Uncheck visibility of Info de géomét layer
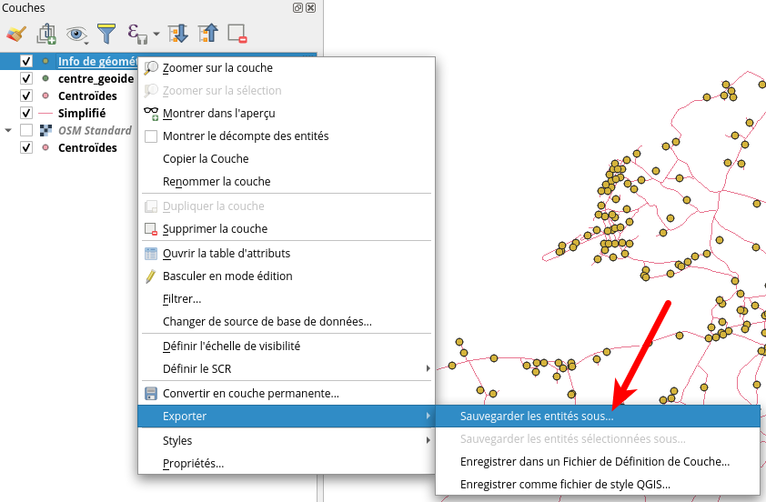Viewport: 766px width, 502px height. [26, 61]
